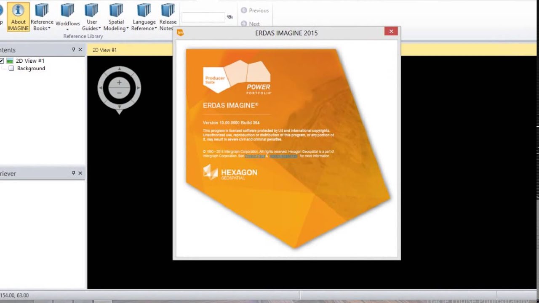Viewport: 539px width, 303px height.
Task: Pan up with the navigation wheel arrow
Action: tap(120, 69)
